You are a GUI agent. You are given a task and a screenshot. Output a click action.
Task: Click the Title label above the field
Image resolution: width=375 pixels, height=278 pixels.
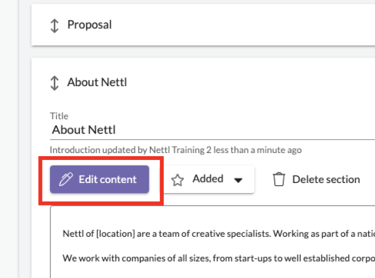point(59,116)
